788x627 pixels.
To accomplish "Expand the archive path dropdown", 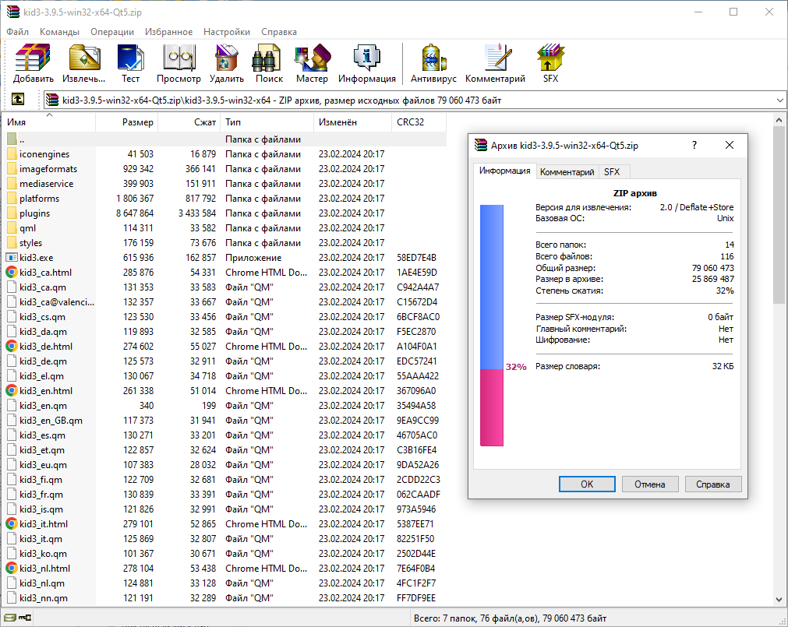I will pos(780,100).
